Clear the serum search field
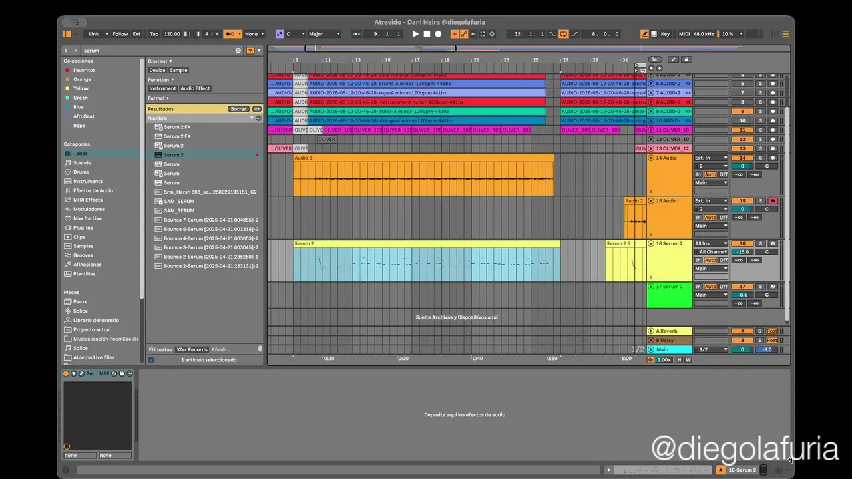Screen dimensions: 852x479 coord(238,51)
